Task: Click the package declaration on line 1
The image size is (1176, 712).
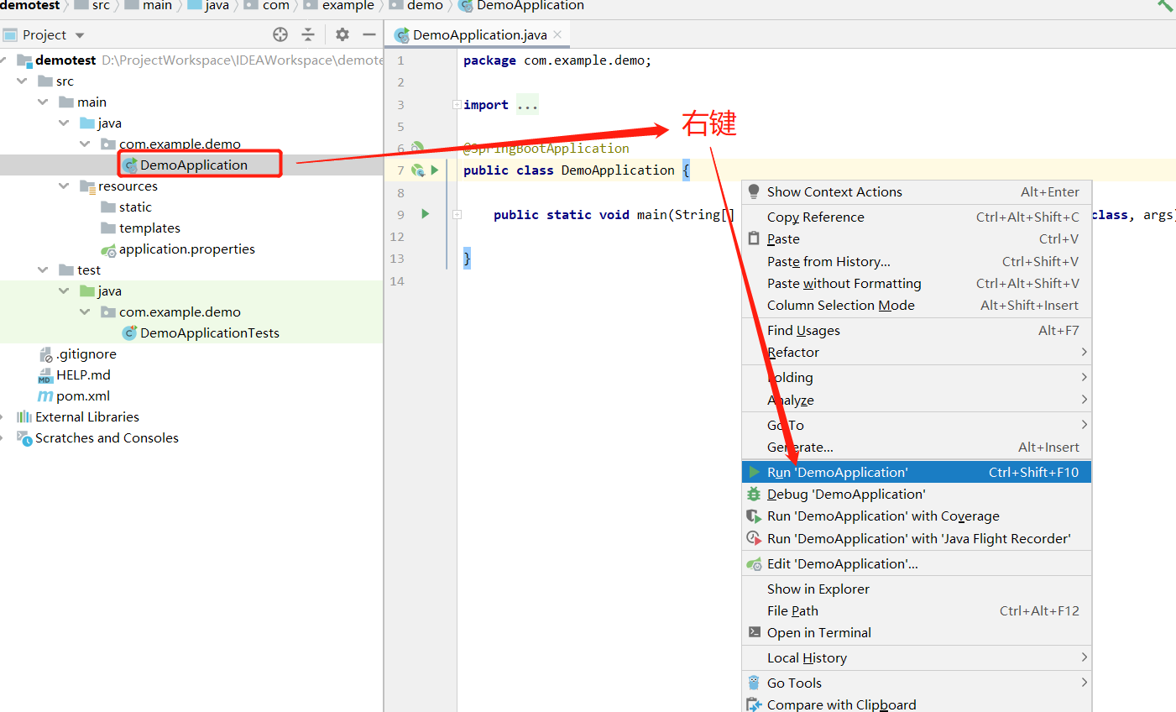Action: point(557,60)
